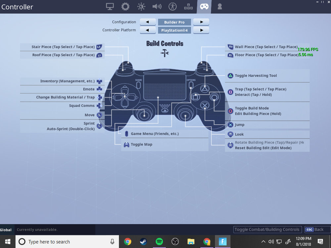Click the left stick icon beside Sprint

click(x=99, y=126)
